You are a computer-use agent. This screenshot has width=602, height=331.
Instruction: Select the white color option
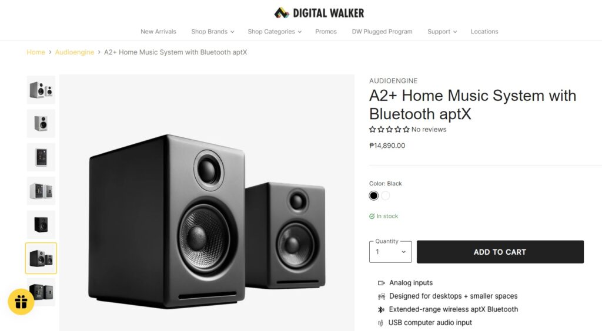pyautogui.click(x=386, y=196)
